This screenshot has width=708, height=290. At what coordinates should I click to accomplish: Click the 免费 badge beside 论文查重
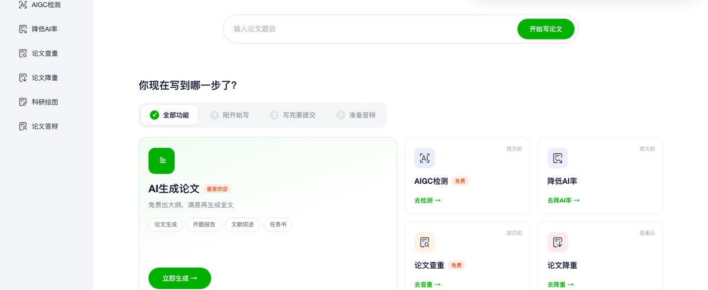(457, 265)
